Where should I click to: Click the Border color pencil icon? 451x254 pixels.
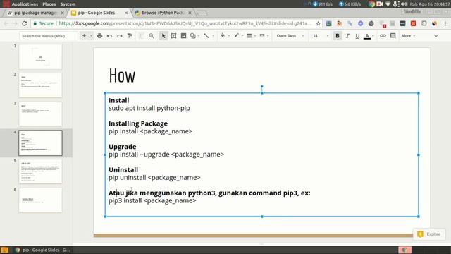[237, 36]
